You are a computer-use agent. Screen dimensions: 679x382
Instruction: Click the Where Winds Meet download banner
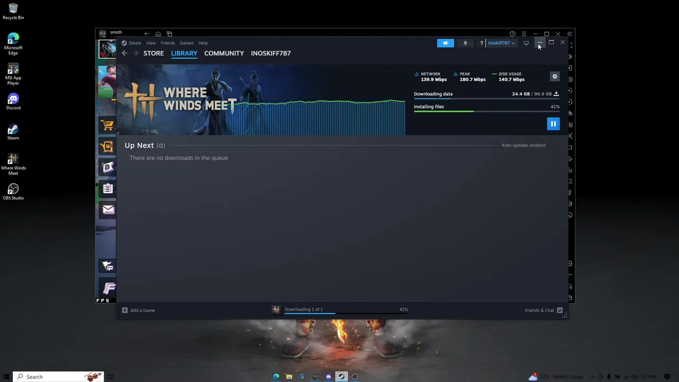tap(260, 100)
